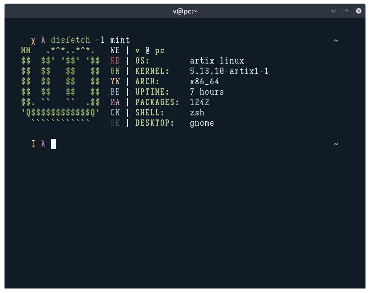Click the white 'WE' color code
Screen dimensions: 370x293
click(x=115, y=50)
